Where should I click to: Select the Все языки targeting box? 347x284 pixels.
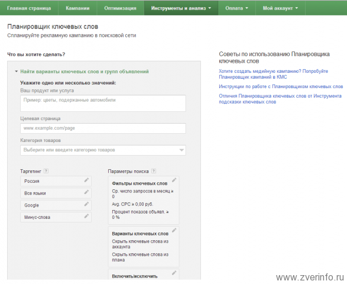[56, 193]
